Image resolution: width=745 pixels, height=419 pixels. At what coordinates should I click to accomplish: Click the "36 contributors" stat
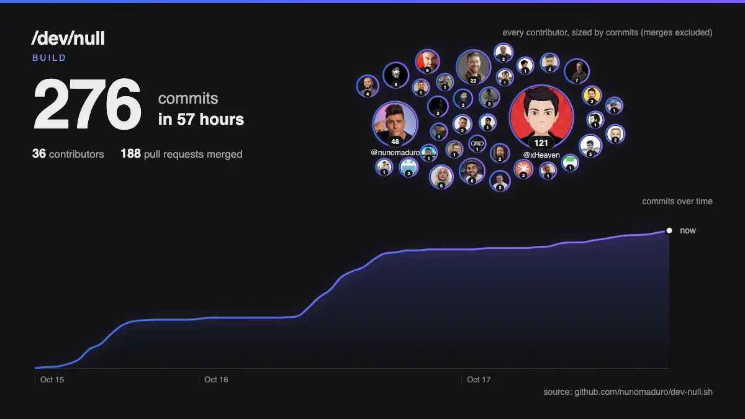(x=68, y=154)
